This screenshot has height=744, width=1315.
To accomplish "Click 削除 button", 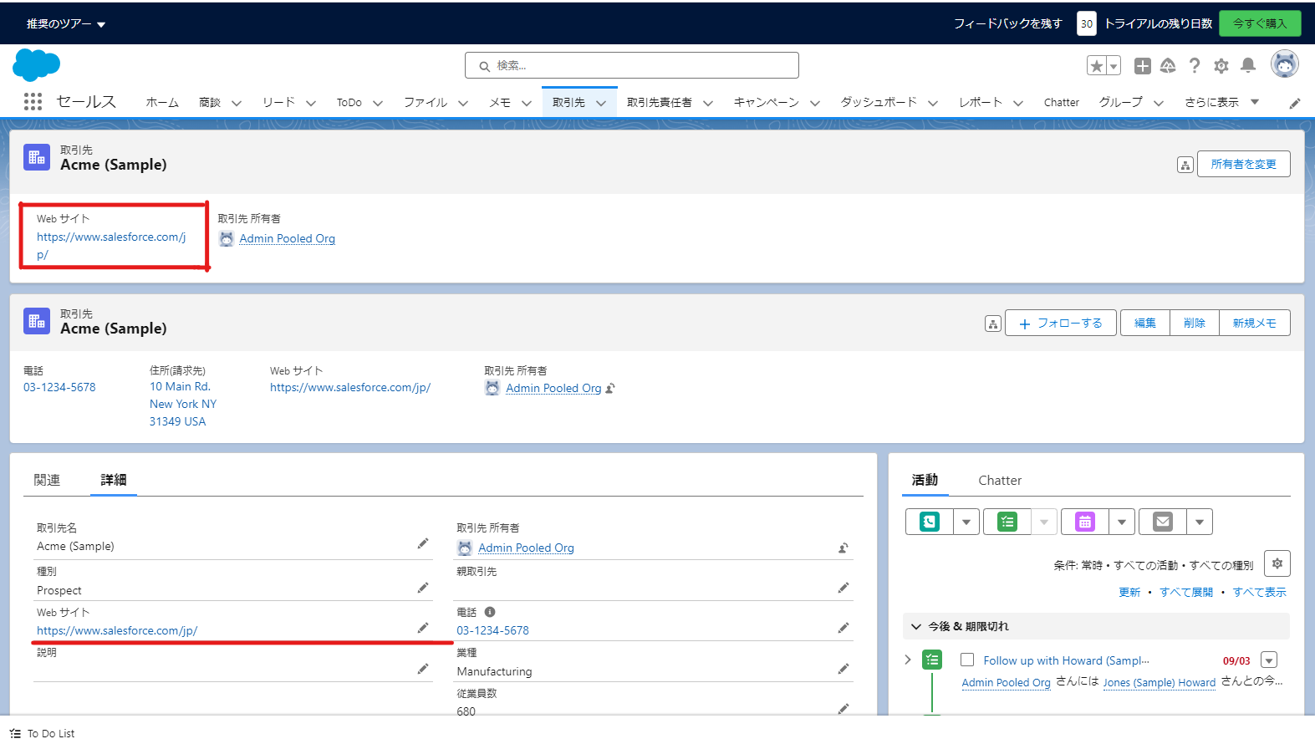I will coord(1195,323).
